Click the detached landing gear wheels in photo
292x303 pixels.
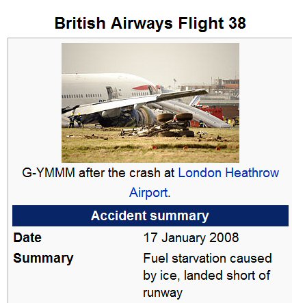176,124
